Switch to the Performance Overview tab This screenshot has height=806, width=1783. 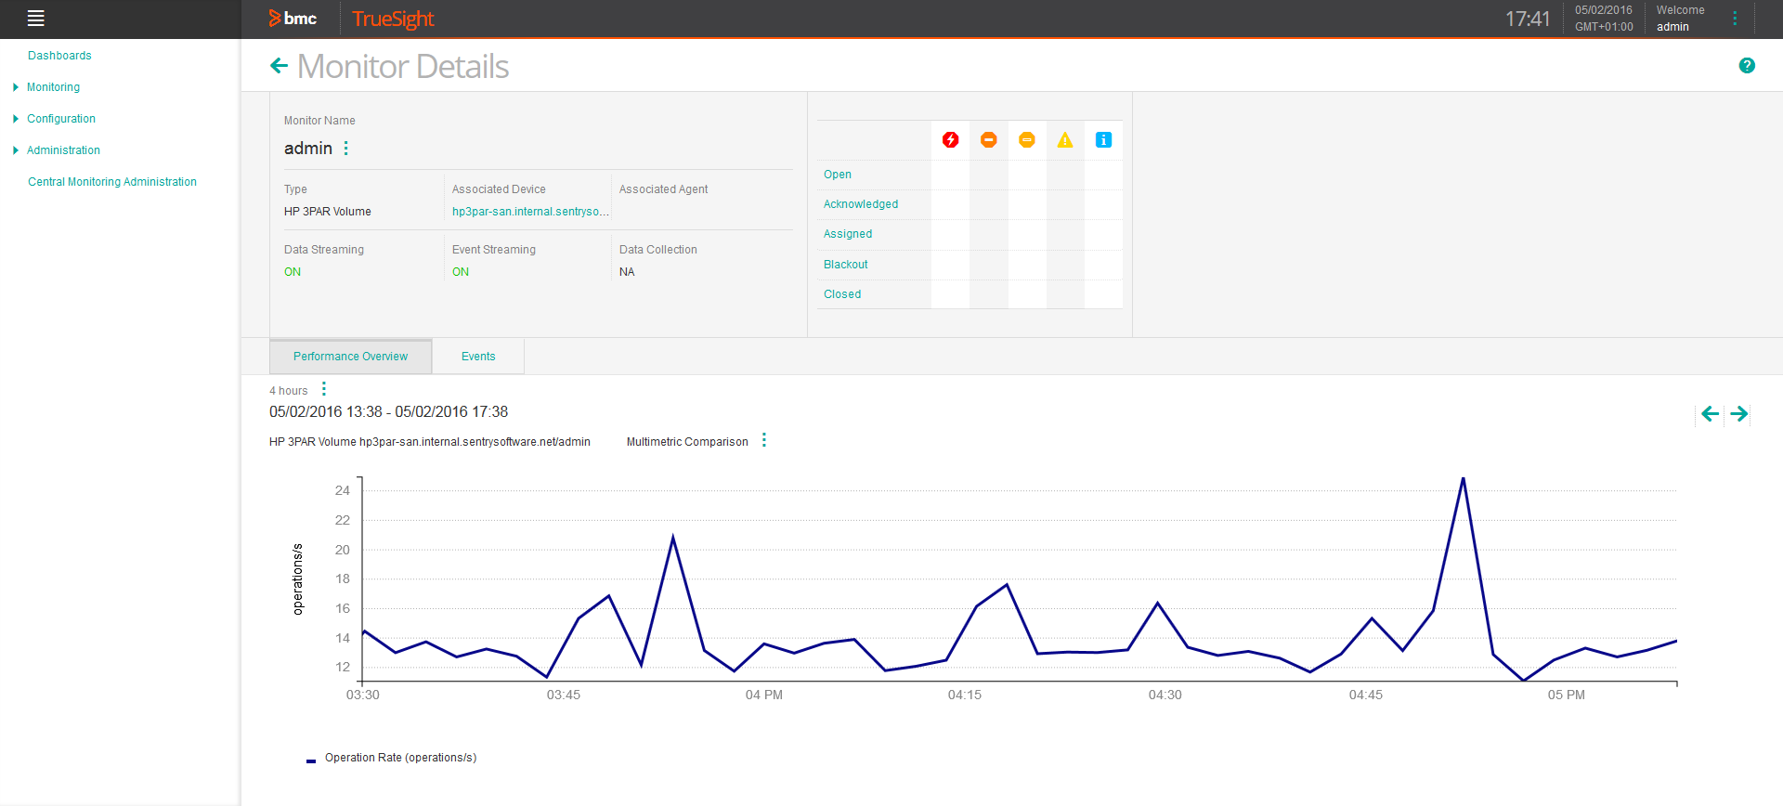pos(350,357)
